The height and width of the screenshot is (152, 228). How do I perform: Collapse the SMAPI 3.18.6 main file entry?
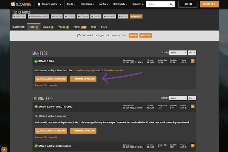point(193,61)
